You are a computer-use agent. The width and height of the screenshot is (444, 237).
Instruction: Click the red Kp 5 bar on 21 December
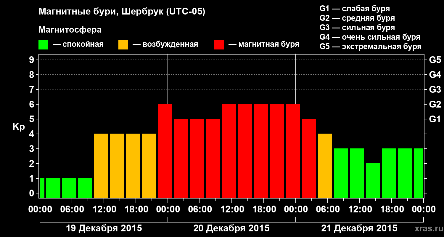309,158
